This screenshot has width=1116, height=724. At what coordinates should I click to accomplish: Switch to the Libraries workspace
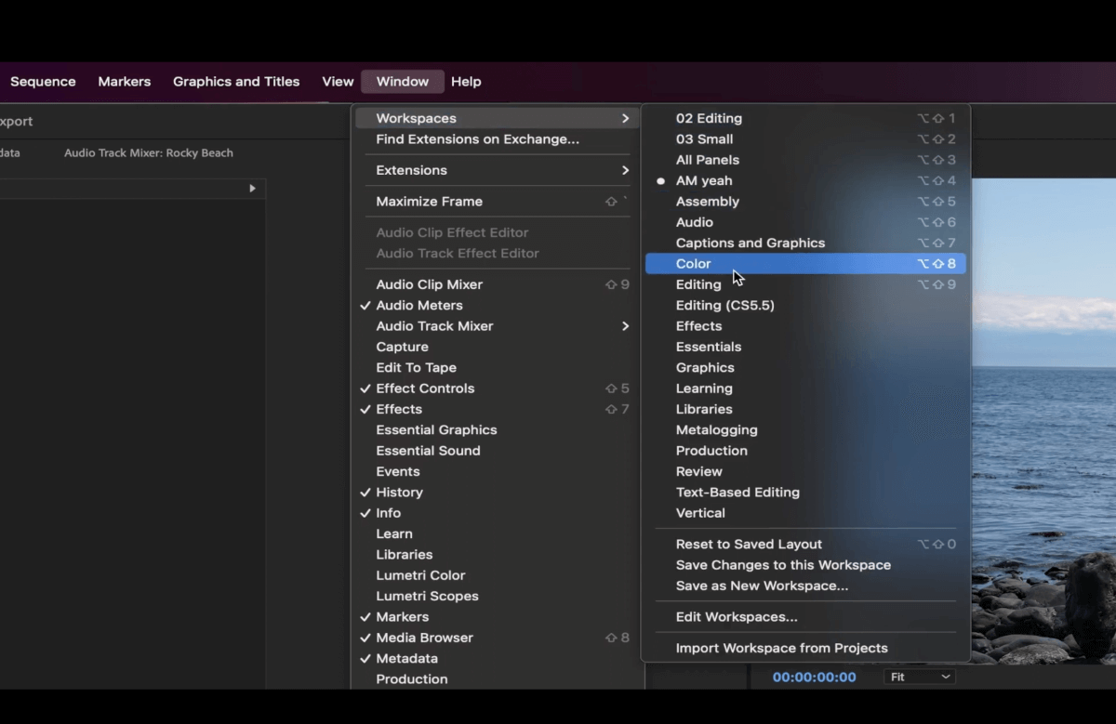(x=805, y=409)
